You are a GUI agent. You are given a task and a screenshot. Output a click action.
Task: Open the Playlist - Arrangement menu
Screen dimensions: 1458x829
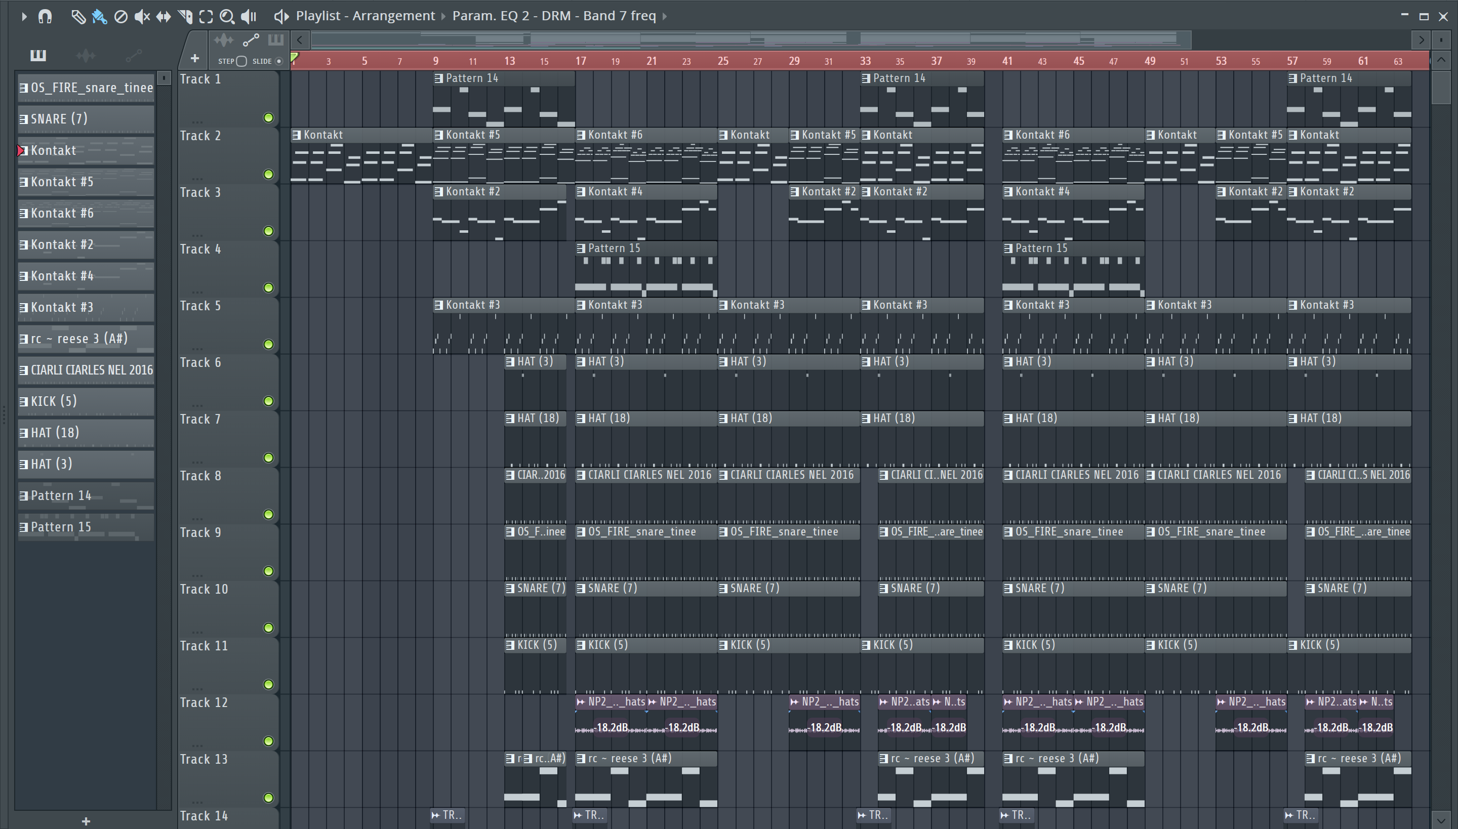(365, 16)
